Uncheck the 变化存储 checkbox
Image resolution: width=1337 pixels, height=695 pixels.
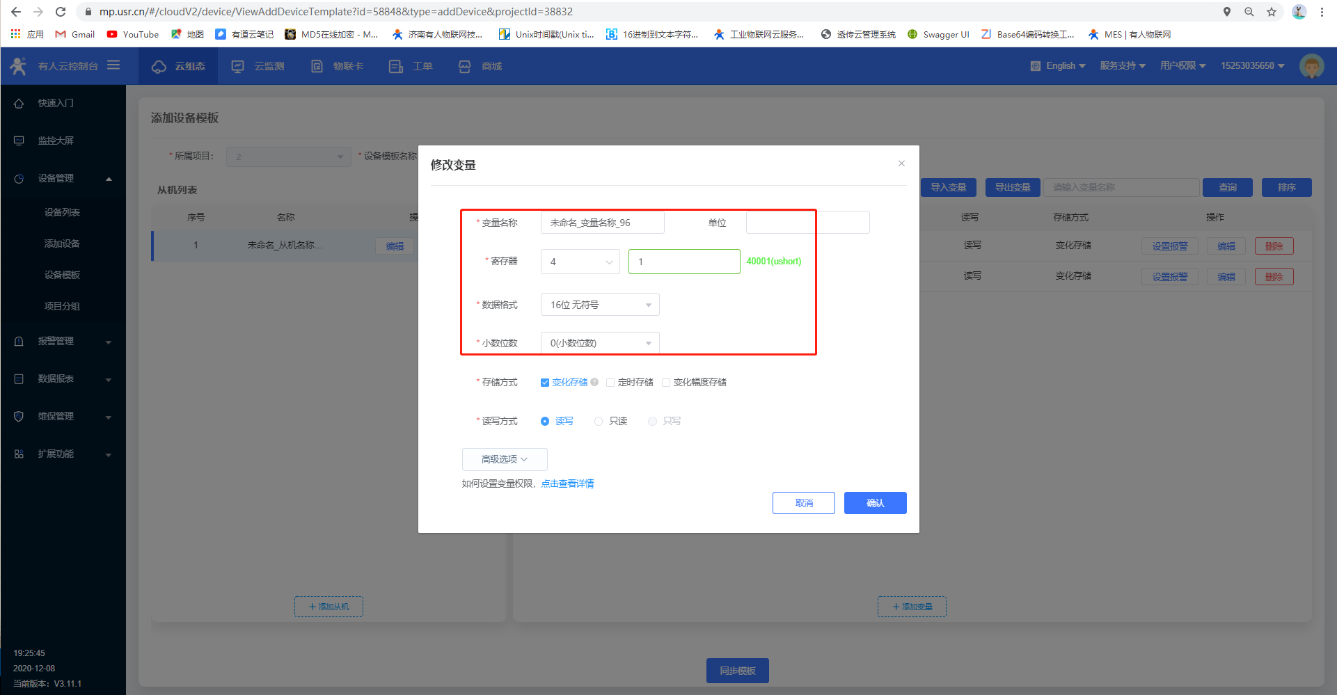click(545, 383)
